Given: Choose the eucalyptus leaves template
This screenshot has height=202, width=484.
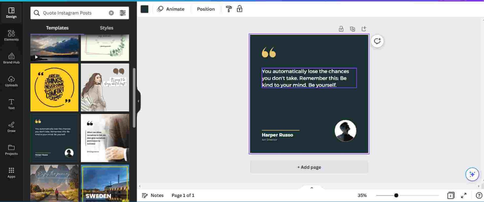Looking at the screenshot, I should [x=105, y=48].
